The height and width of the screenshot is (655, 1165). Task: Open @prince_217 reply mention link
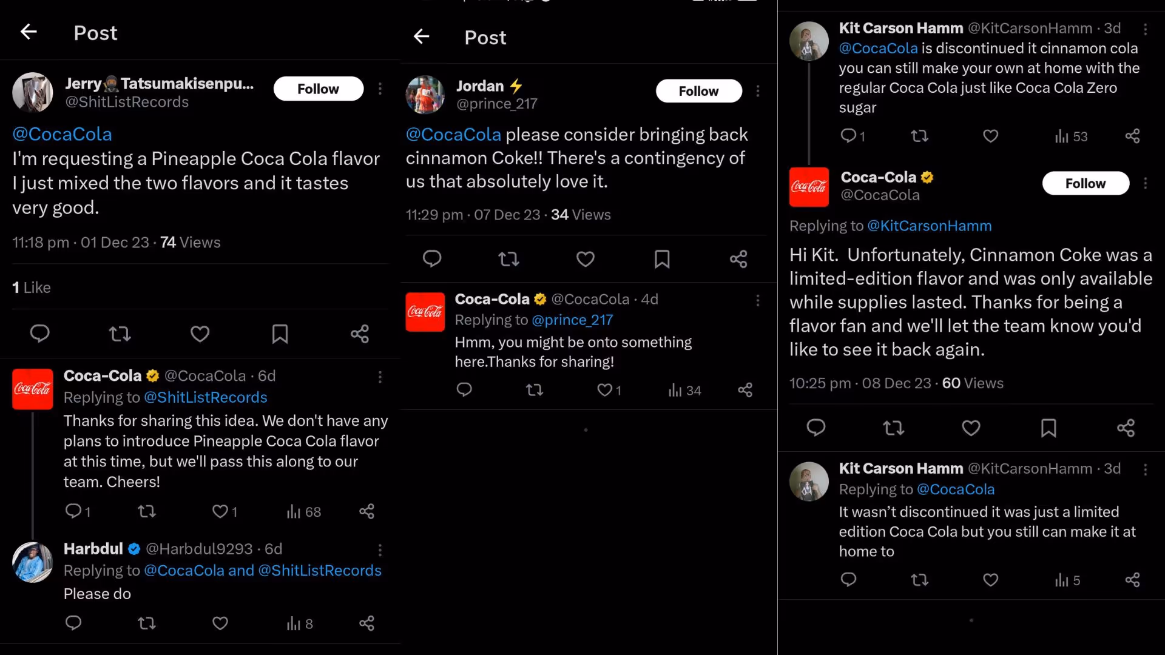tap(572, 320)
